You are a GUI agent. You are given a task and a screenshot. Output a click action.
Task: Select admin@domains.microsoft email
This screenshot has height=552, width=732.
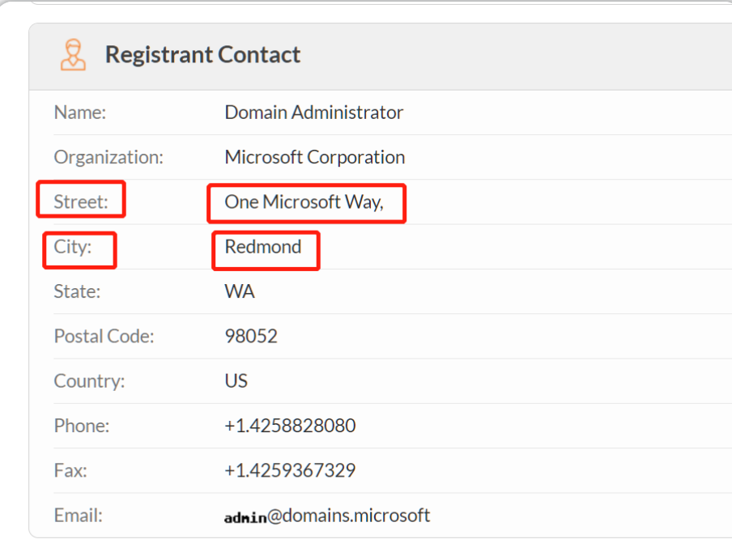tap(327, 516)
